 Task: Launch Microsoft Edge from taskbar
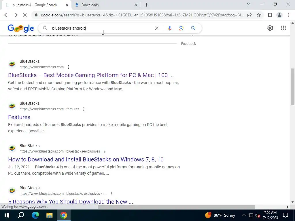[x=35, y=215]
